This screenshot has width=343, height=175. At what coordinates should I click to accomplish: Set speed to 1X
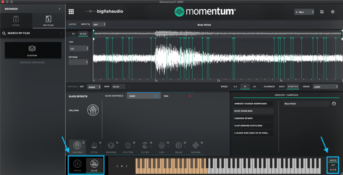click(x=245, y=86)
